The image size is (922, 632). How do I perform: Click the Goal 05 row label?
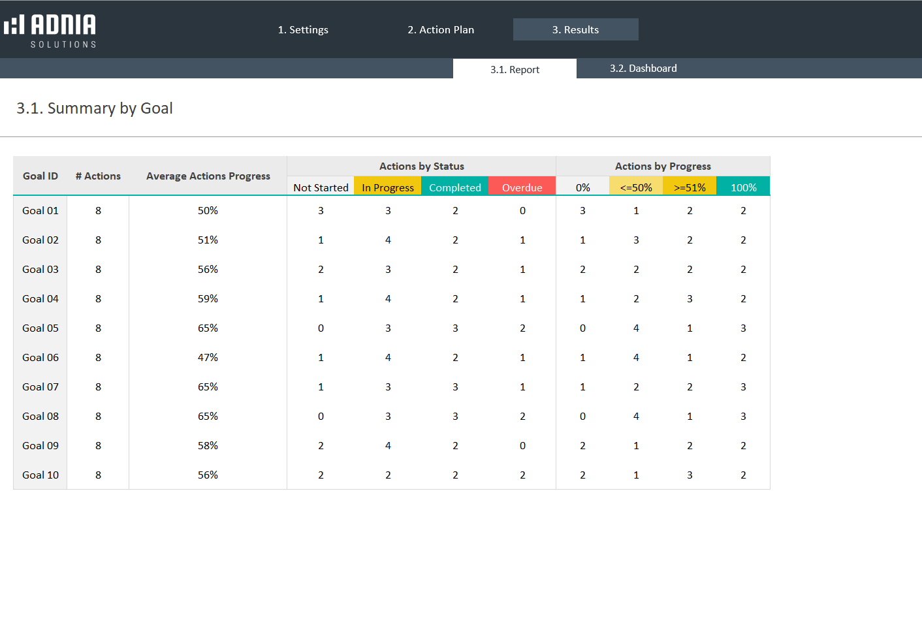[40, 328]
